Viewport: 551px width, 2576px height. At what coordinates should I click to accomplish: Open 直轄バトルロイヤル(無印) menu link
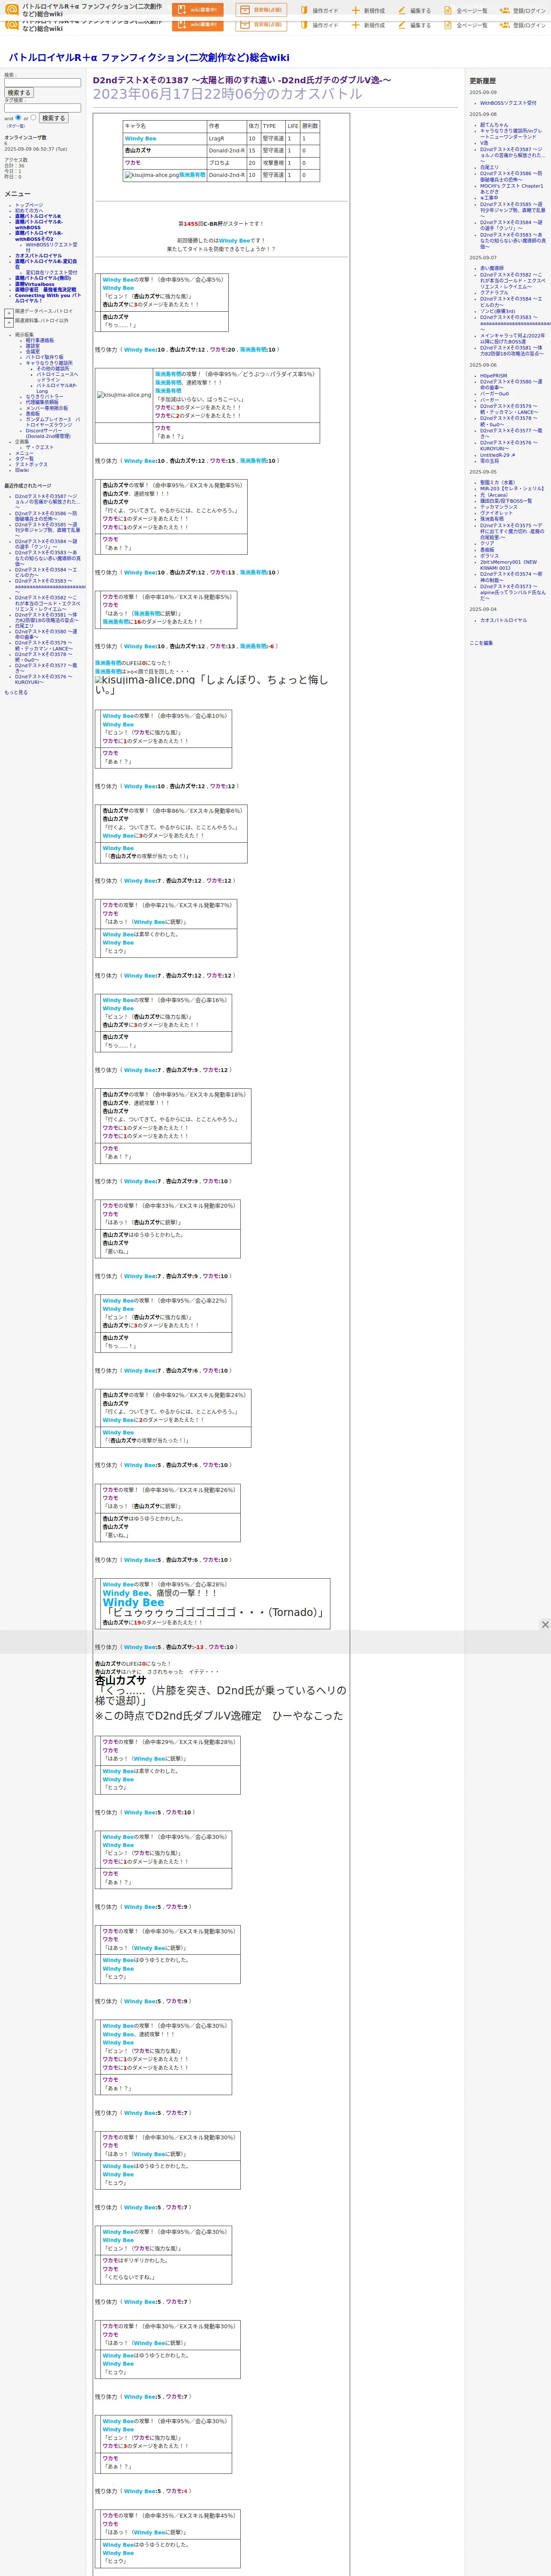(x=43, y=278)
